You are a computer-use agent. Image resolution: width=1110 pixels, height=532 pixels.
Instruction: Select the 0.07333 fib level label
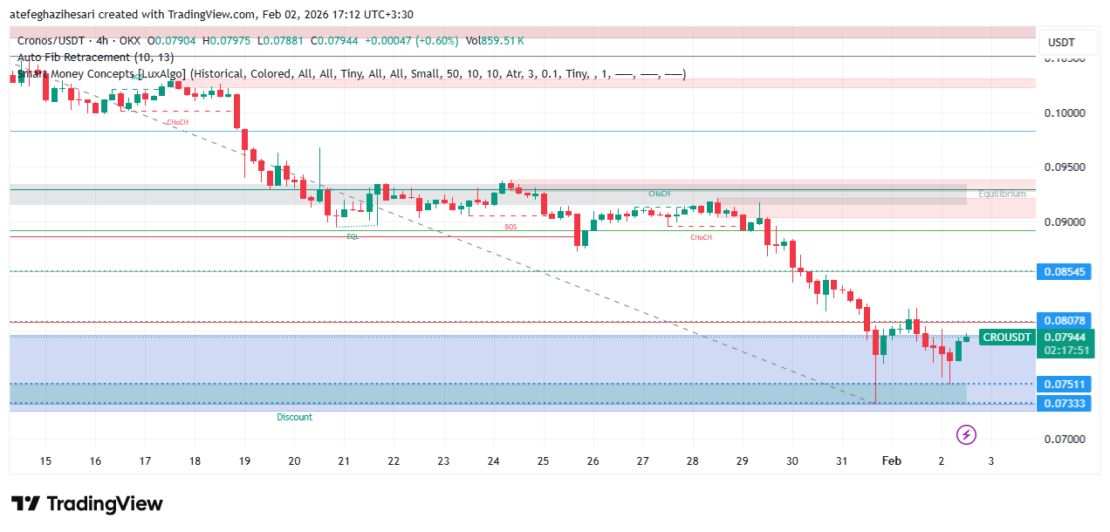point(1064,403)
